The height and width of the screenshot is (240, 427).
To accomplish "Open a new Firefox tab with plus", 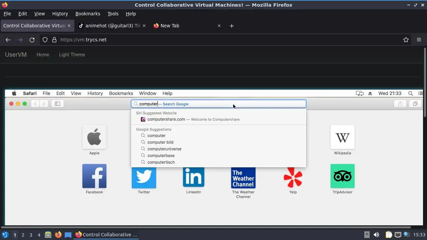I will (x=232, y=26).
